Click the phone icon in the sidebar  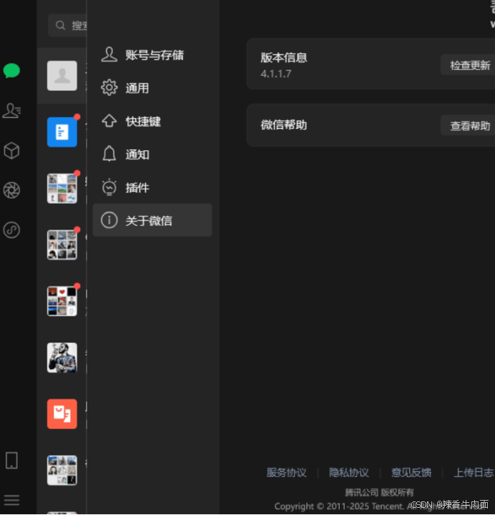click(x=11, y=460)
